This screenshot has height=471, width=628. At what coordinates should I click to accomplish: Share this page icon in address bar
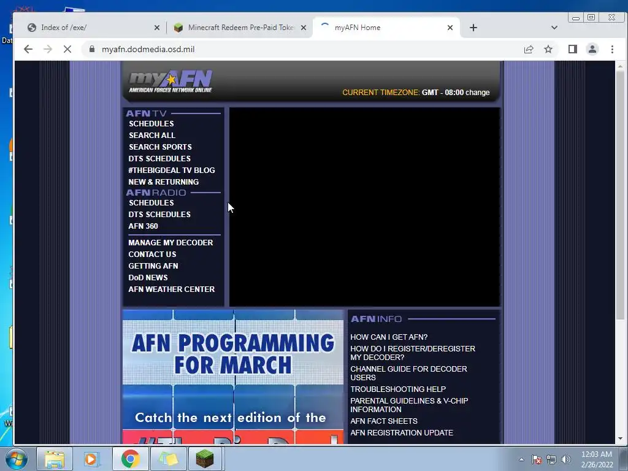(x=529, y=49)
